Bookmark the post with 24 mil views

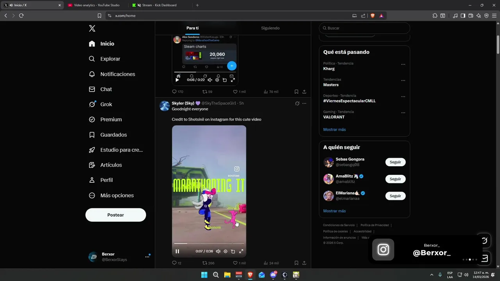[296, 263]
